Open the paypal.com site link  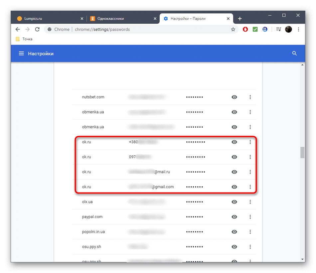click(x=92, y=217)
